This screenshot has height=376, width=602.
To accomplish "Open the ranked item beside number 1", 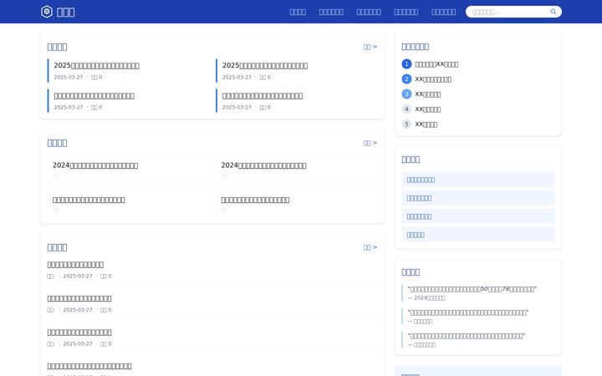I will (436, 64).
